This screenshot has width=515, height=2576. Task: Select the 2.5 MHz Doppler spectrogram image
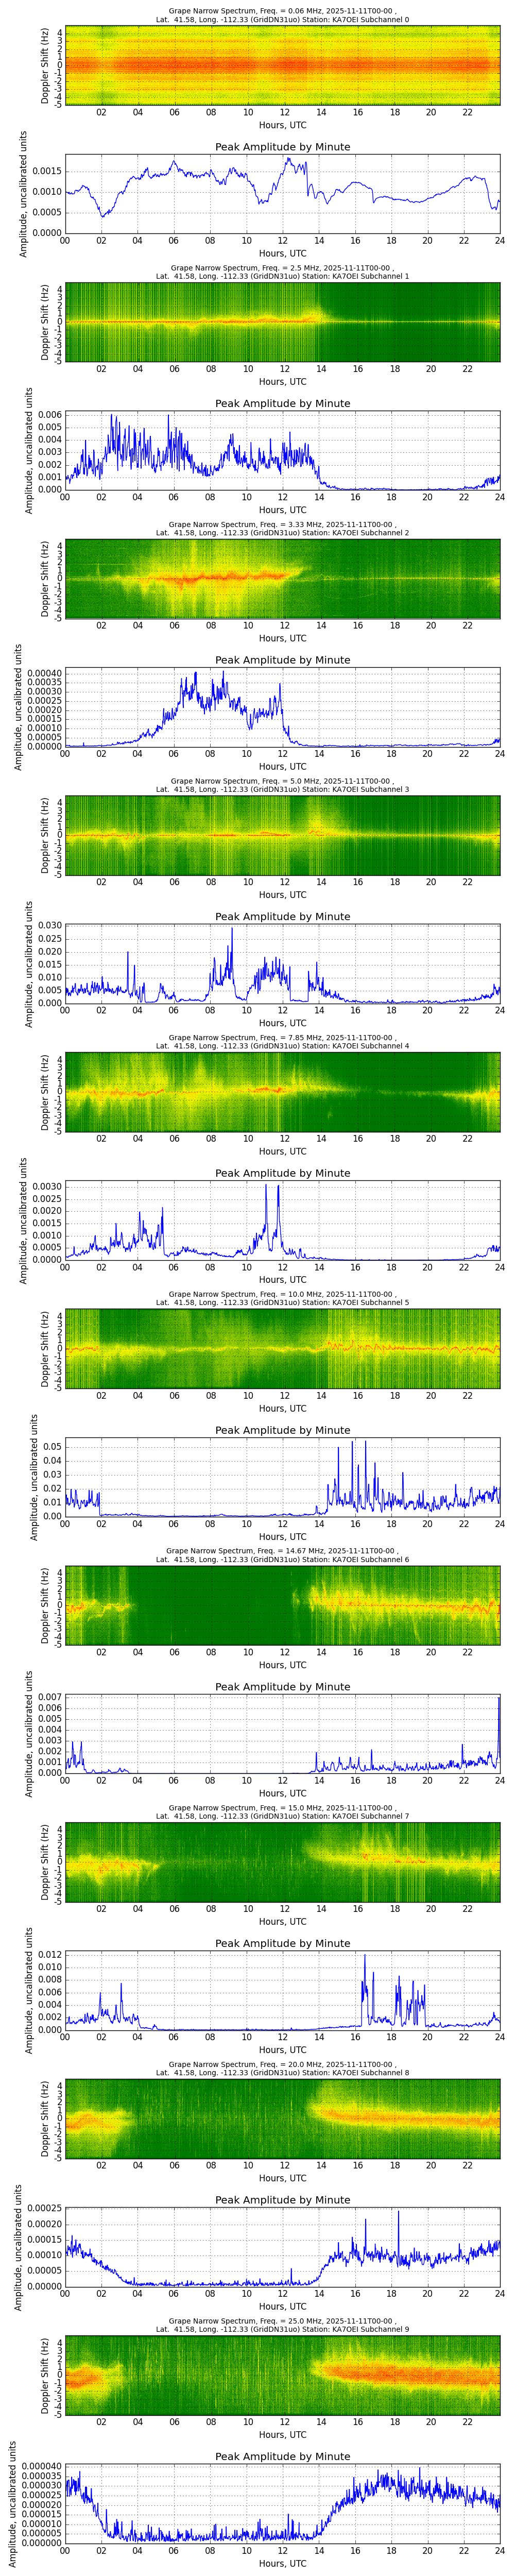click(282, 323)
